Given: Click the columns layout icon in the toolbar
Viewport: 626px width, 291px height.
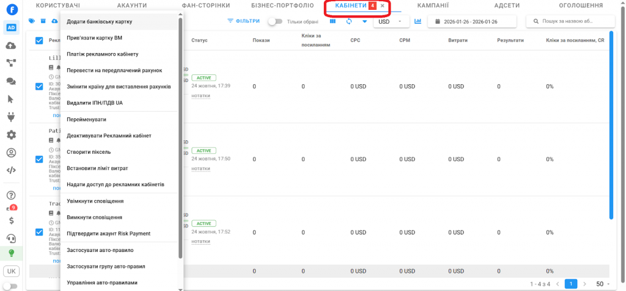Looking at the screenshot, I should [x=333, y=21].
